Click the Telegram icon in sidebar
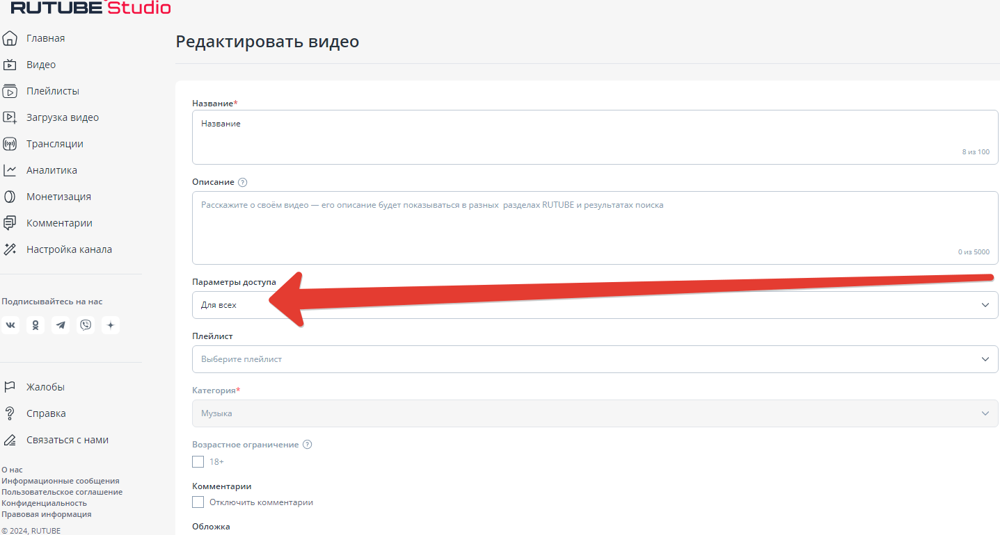The height and width of the screenshot is (535, 1000). [61, 325]
